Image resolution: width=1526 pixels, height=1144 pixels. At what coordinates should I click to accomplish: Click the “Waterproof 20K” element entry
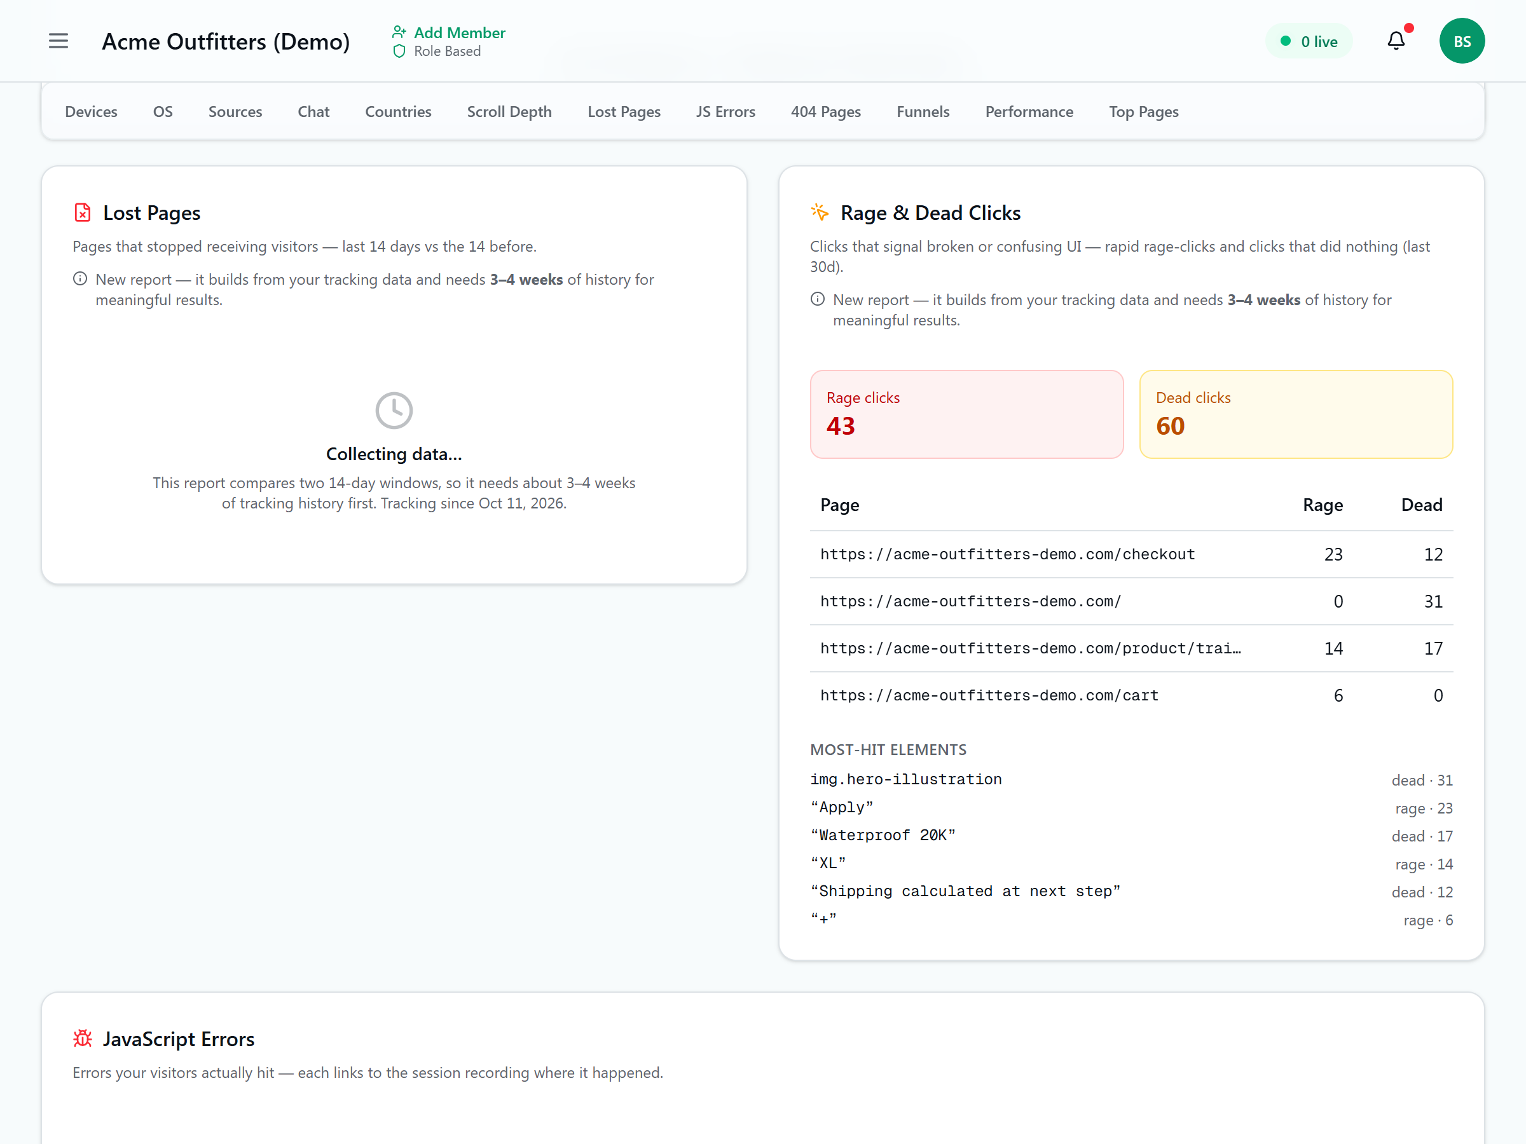[1131, 836]
